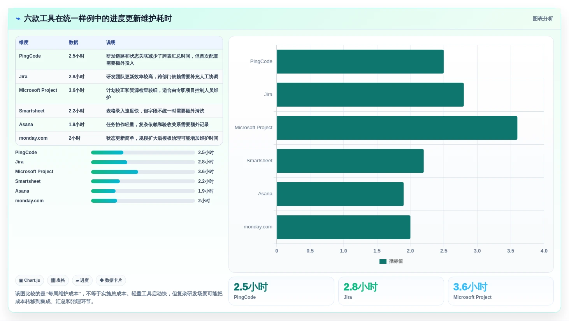Click the 4.0 x-axis tick label

(x=544, y=251)
